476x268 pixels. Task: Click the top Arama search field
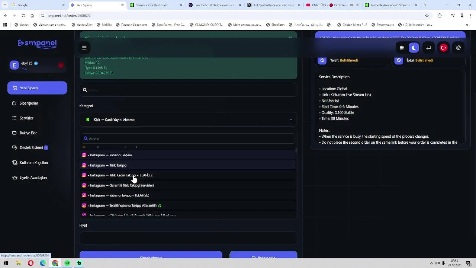coord(188,90)
